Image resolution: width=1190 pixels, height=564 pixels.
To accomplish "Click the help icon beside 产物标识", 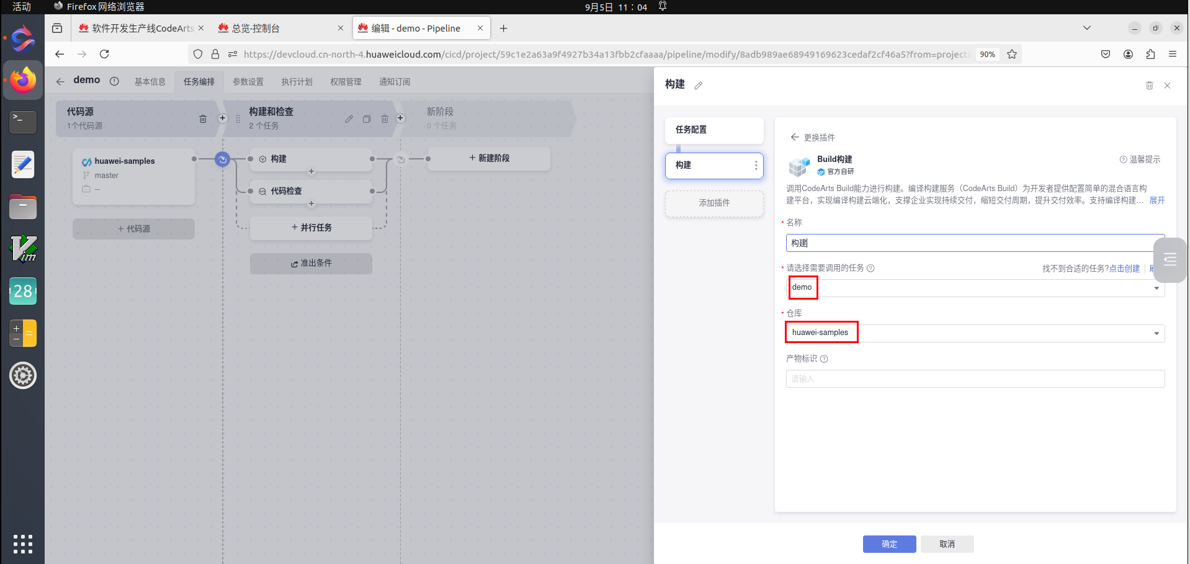I will point(824,359).
